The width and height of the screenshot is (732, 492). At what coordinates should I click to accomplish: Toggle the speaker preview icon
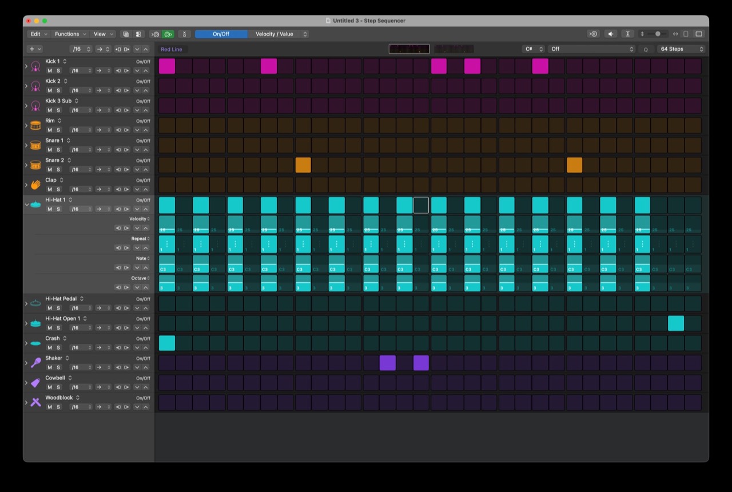[611, 34]
